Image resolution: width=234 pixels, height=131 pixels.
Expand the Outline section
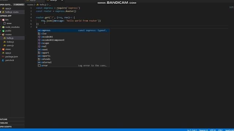coord(12,119)
